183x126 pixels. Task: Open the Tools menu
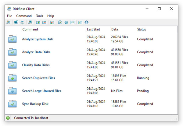tap(39, 16)
